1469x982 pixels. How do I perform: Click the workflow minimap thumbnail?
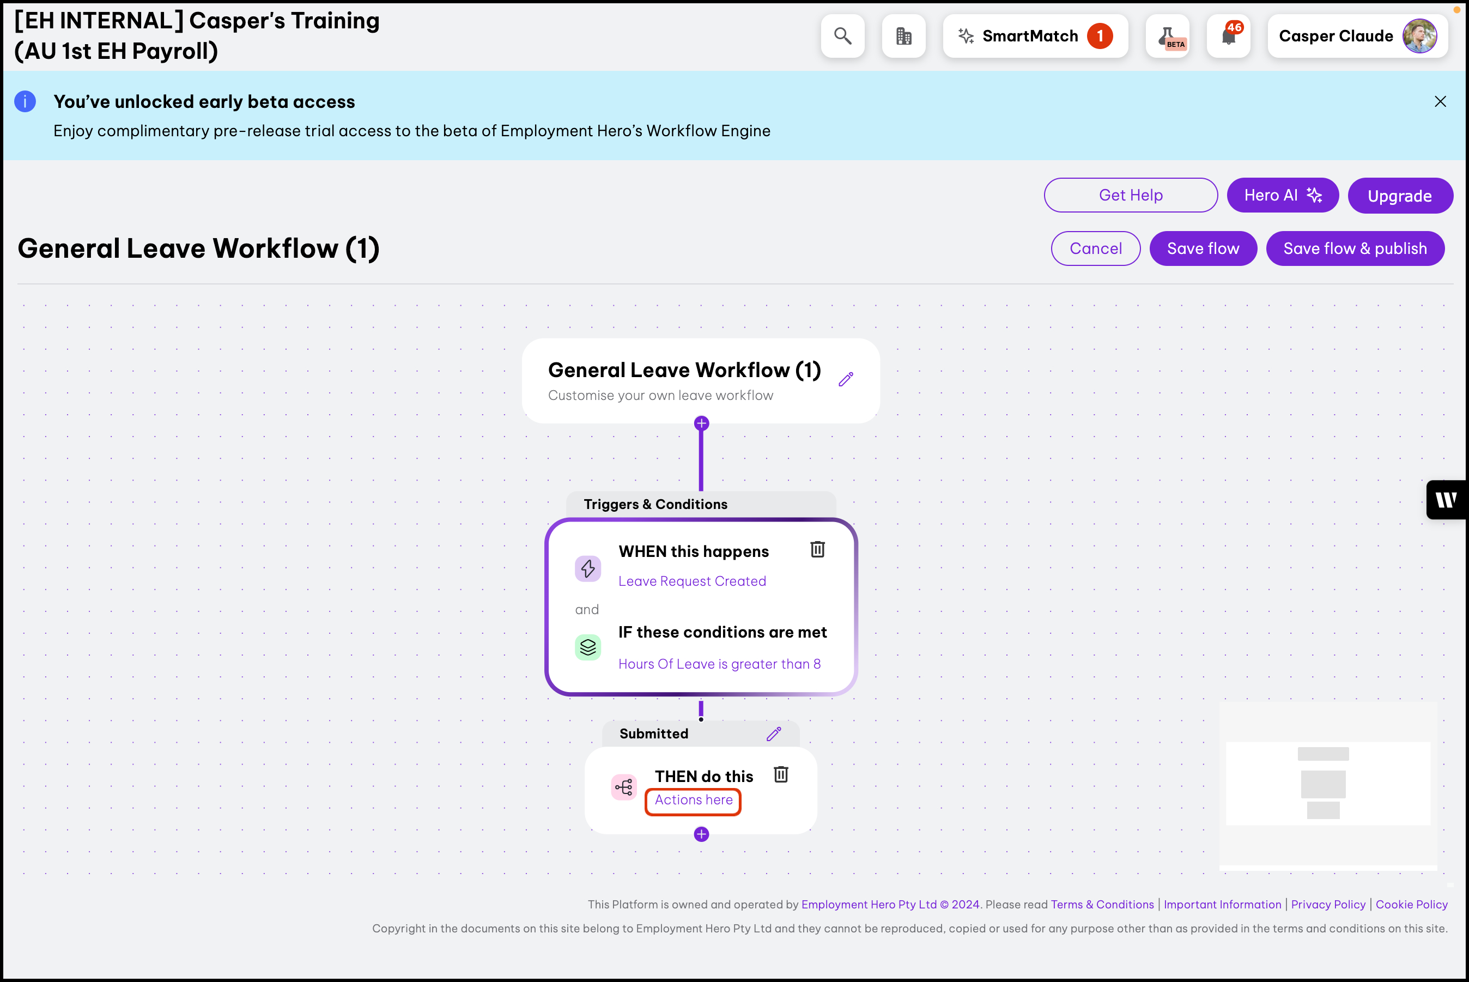pyautogui.click(x=1327, y=784)
